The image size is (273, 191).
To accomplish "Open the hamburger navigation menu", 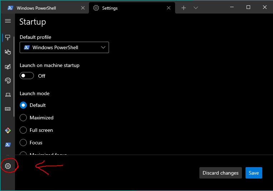I will [8, 21].
